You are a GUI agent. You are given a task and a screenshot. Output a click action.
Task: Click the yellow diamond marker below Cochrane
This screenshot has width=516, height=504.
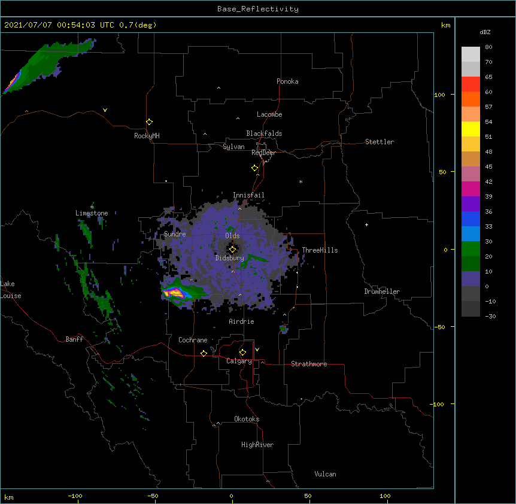tap(204, 353)
